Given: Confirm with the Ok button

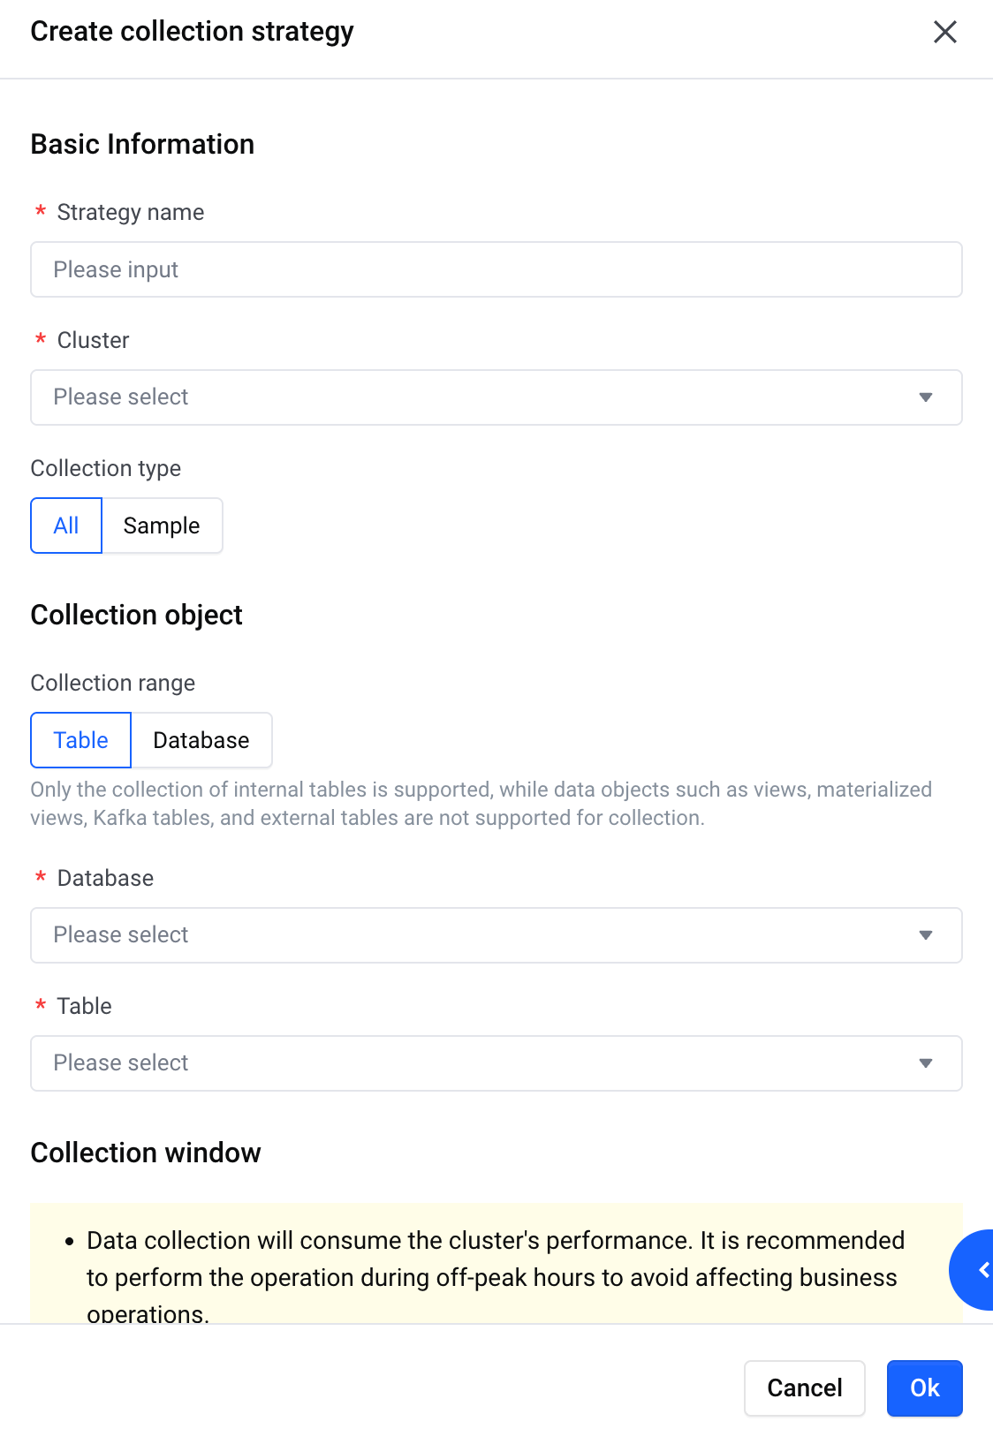Looking at the screenshot, I should [x=925, y=1388].
